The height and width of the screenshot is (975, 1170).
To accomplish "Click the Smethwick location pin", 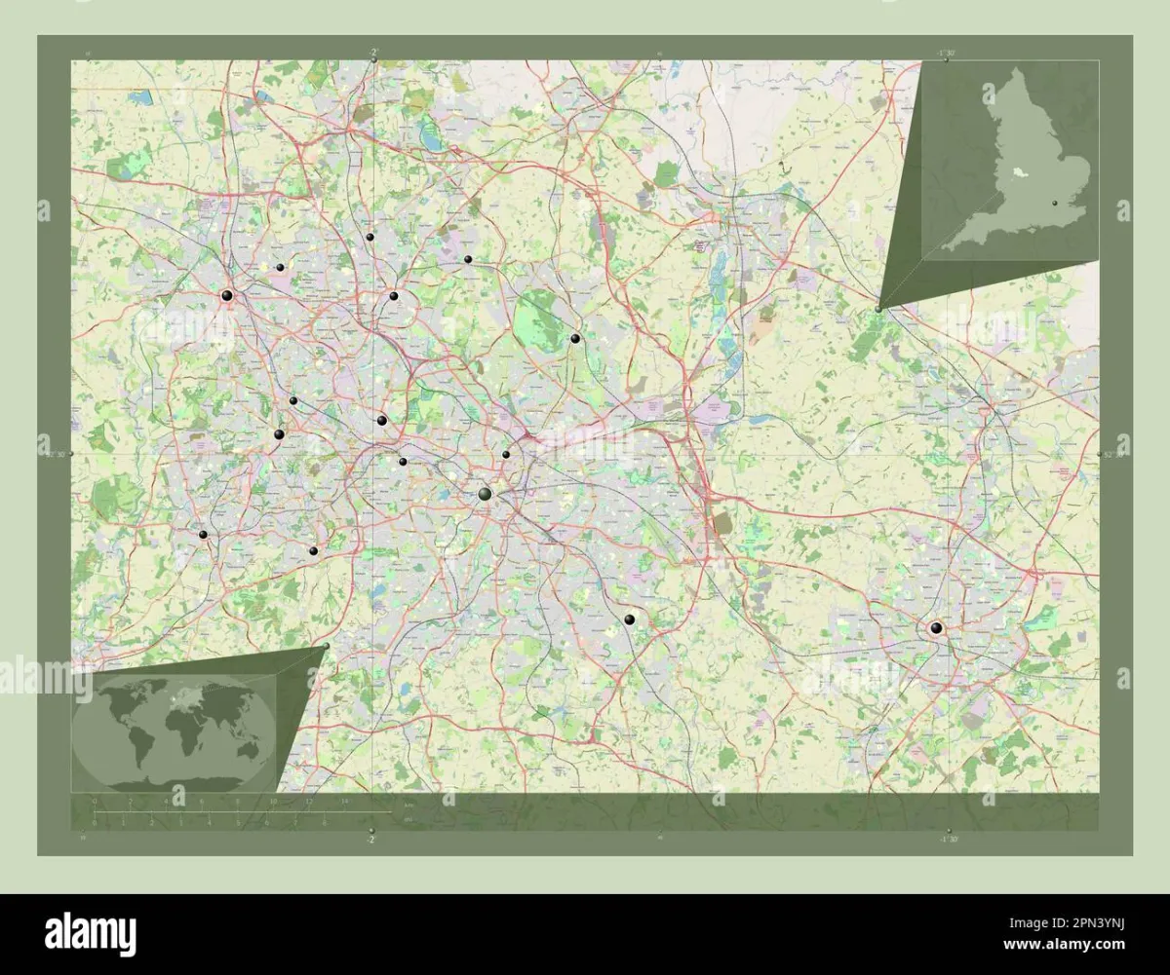I will point(402,462).
